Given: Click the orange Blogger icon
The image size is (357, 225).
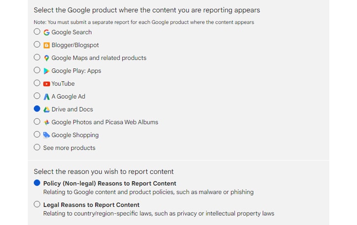Looking at the screenshot, I should (x=46, y=45).
